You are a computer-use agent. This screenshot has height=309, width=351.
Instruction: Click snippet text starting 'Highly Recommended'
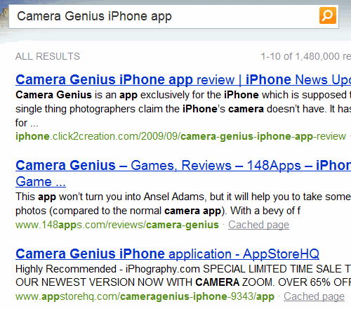coord(183,275)
